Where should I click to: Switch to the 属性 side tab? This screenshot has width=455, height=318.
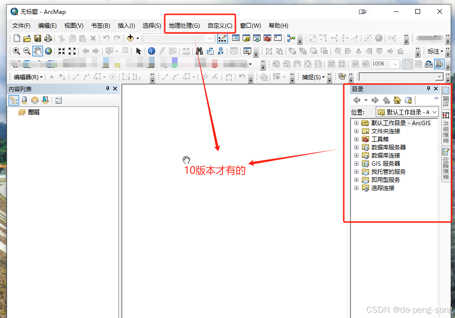click(446, 97)
